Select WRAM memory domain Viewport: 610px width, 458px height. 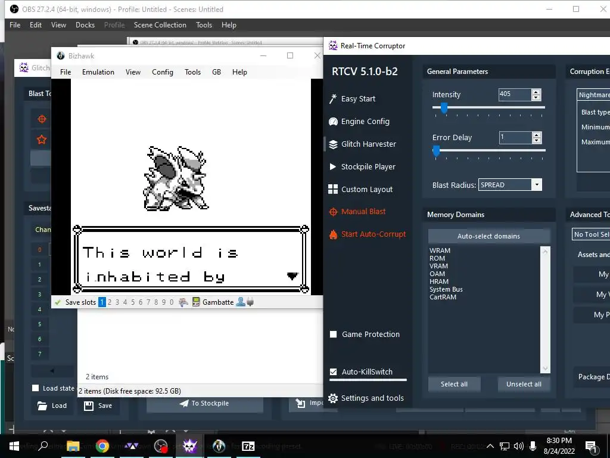tap(440, 250)
